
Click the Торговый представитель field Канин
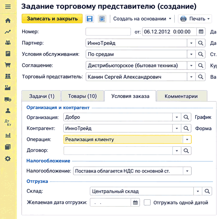[x=137, y=77]
